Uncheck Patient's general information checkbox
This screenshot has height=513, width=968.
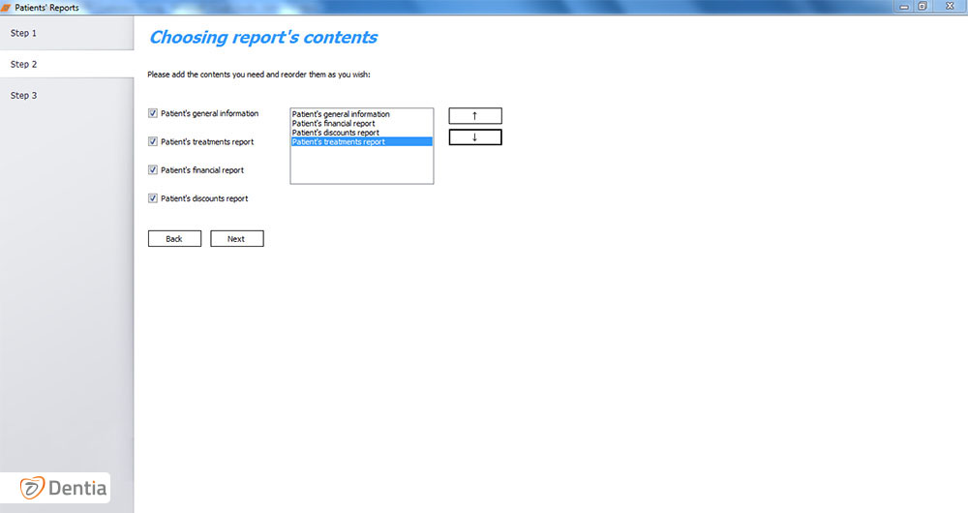pos(153,113)
